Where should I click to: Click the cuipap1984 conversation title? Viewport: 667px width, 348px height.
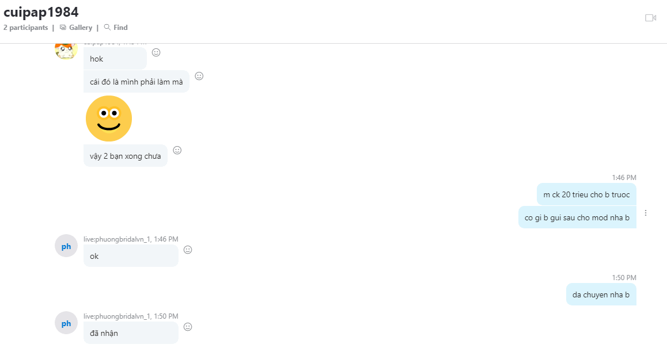tap(41, 12)
